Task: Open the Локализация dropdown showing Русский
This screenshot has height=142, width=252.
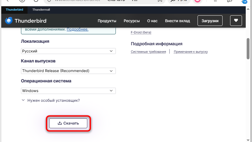Action: (68, 51)
